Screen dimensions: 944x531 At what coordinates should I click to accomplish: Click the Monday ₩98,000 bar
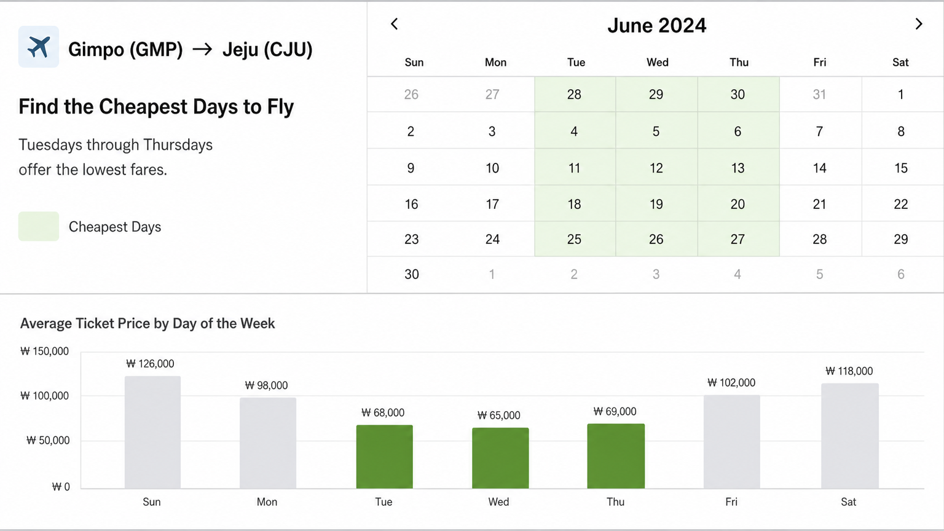coord(268,443)
